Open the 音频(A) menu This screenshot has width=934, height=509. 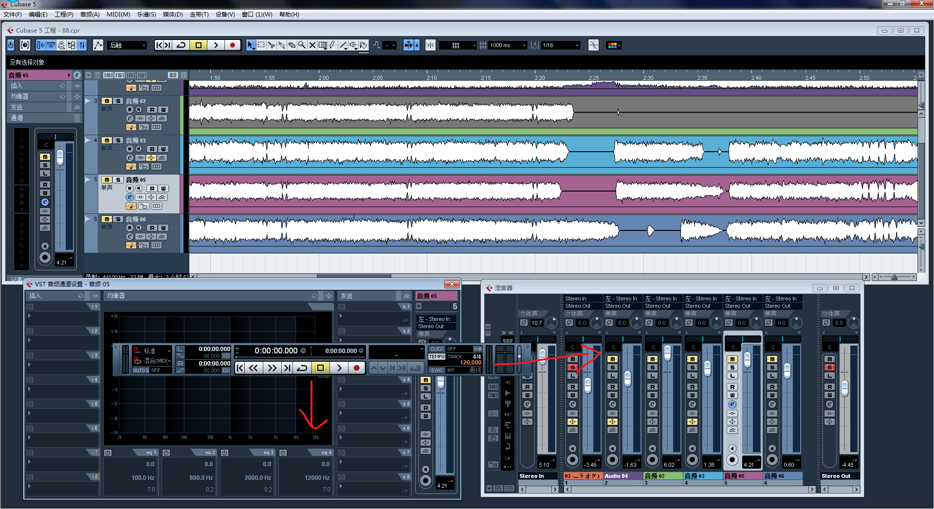tap(90, 15)
